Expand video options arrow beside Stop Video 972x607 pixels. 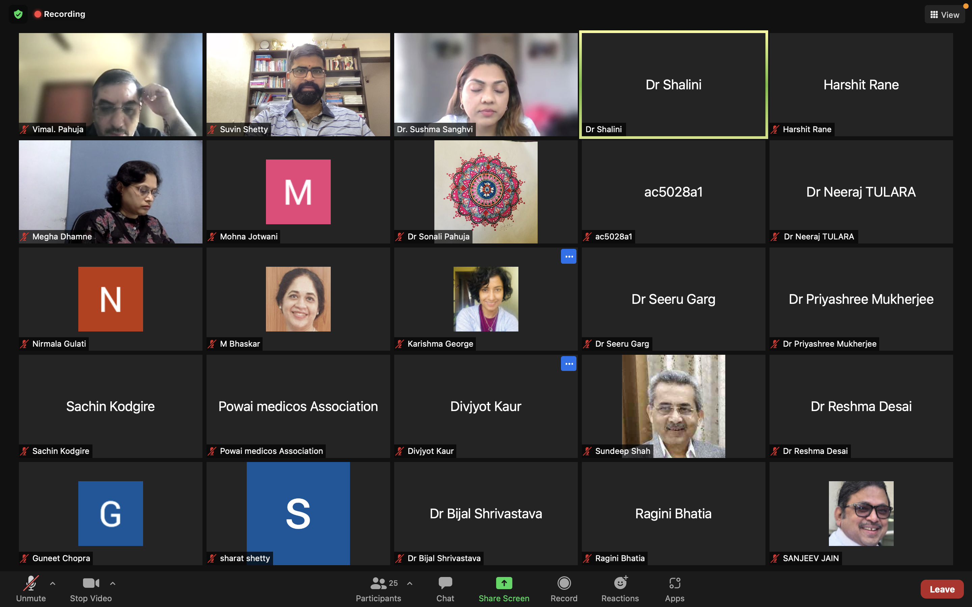[x=113, y=583]
